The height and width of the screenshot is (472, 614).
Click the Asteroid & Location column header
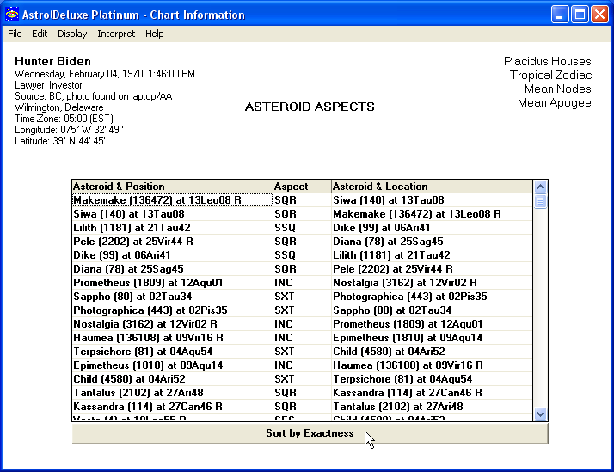432,187
